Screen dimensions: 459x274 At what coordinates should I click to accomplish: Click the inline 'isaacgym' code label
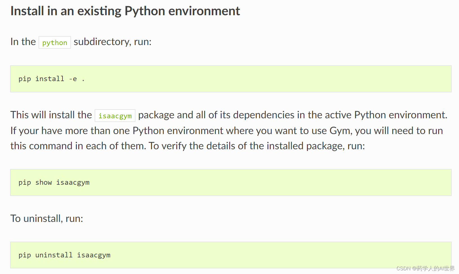(115, 116)
